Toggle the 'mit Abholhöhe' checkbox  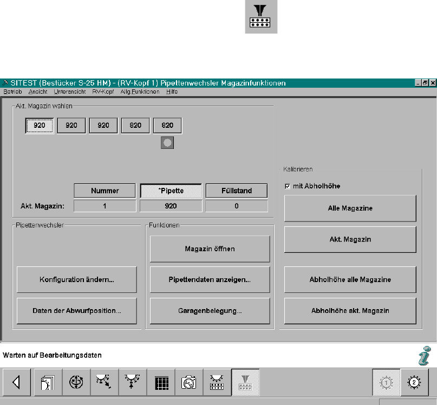tap(288, 186)
